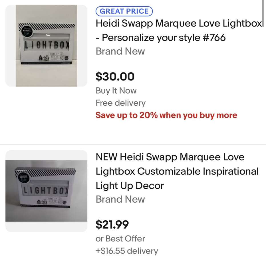Image resolution: width=266 pixels, height=274 pixels.
Task: Click Brand New under the $30.00 listing's title
Action: 120,51
